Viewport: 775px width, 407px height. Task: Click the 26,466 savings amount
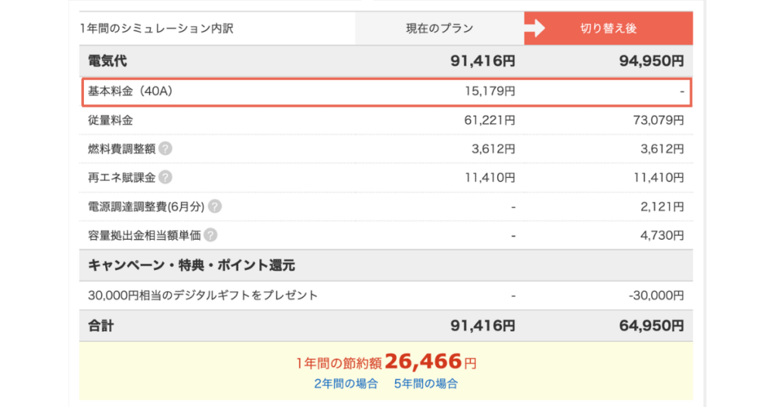[x=423, y=362]
